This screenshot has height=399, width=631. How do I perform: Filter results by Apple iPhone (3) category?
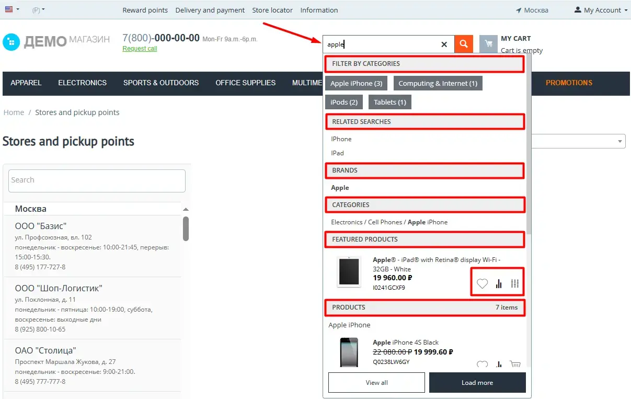[356, 84]
